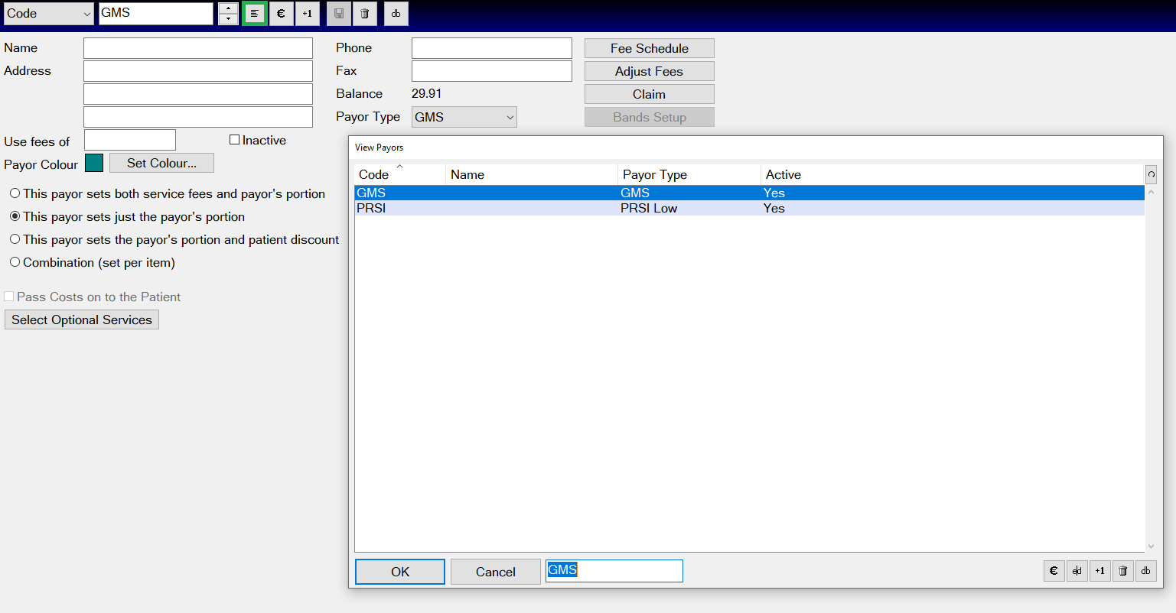Select the PRSI row in payors list
1176x613 pixels.
click(371, 208)
